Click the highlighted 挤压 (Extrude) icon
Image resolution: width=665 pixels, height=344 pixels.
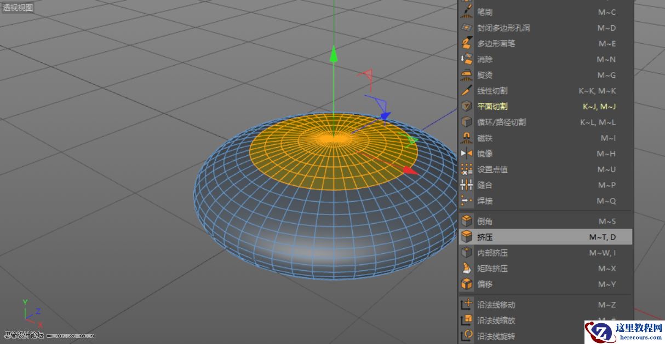(x=467, y=237)
